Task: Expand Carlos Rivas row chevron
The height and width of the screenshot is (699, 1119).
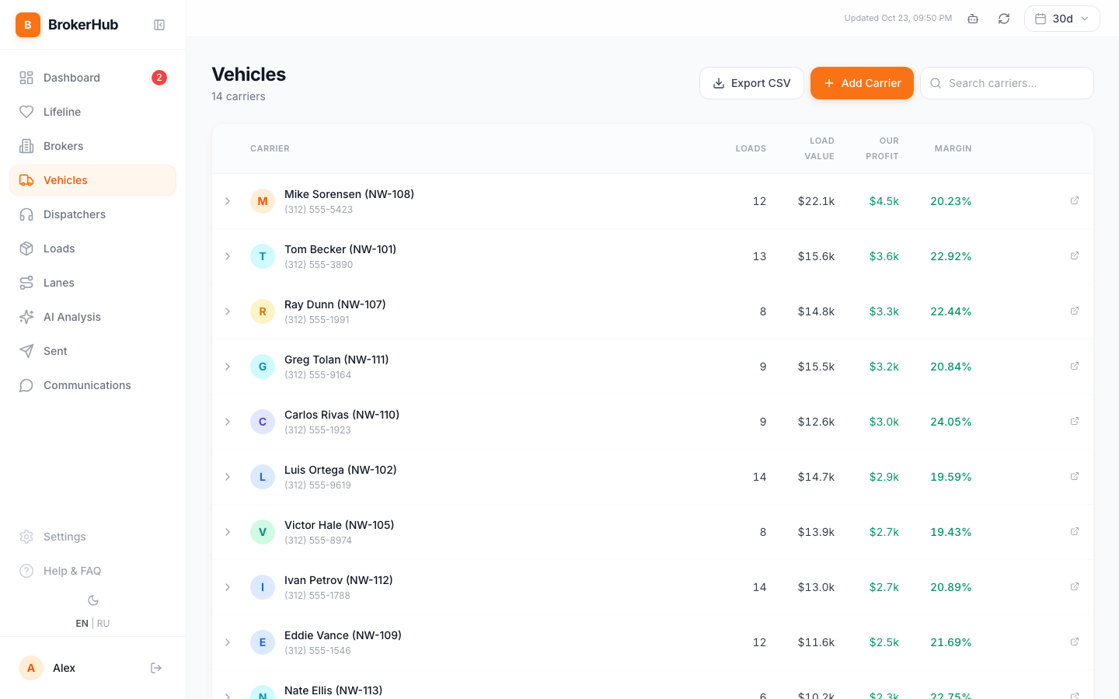Action: point(228,422)
